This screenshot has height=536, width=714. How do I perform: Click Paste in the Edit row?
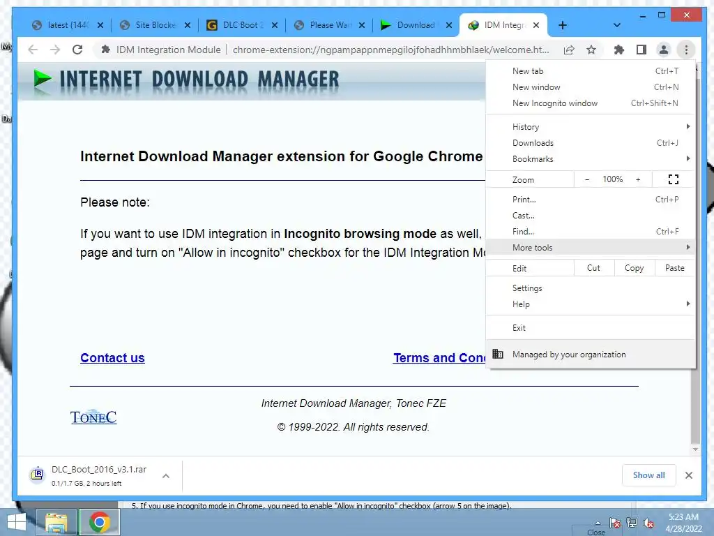[x=674, y=268]
